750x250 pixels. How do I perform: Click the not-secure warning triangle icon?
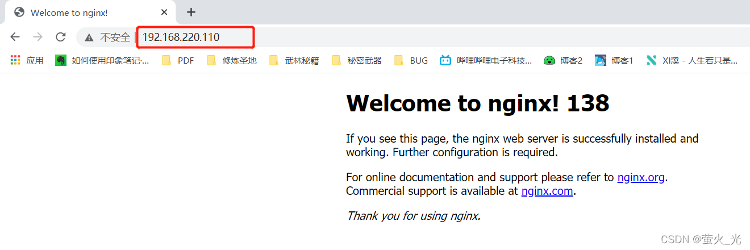point(89,37)
